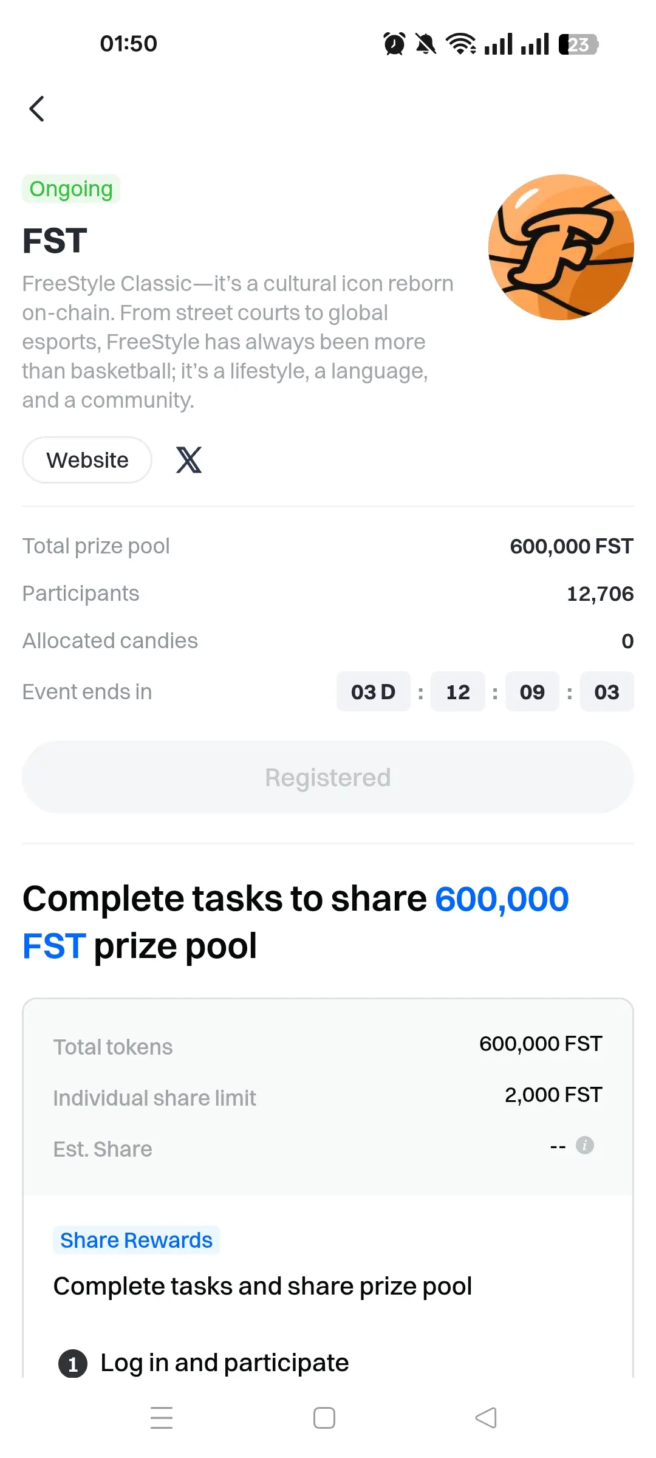Tap the Wi-Fi status icon
Screen dimensions: 656x1458
pyautogui.click(x=461, y=44)
